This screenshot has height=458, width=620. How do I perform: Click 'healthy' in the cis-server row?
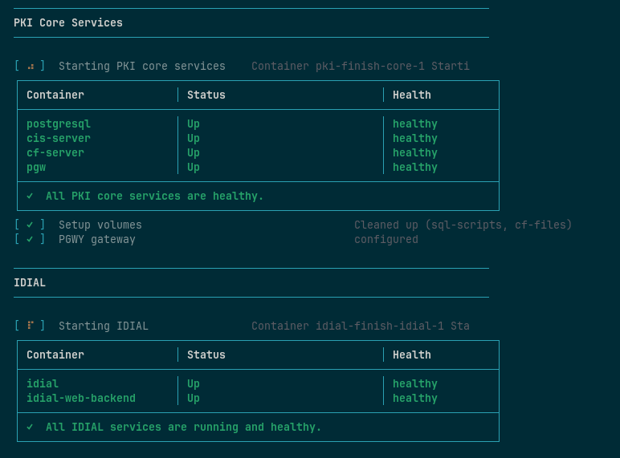click(x=414, y=139)
